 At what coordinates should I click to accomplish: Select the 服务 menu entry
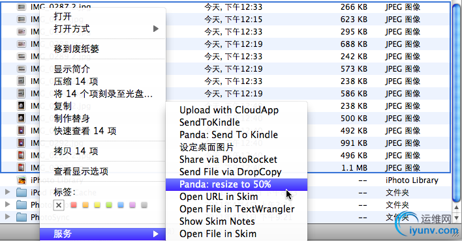[x=103, y=234]
